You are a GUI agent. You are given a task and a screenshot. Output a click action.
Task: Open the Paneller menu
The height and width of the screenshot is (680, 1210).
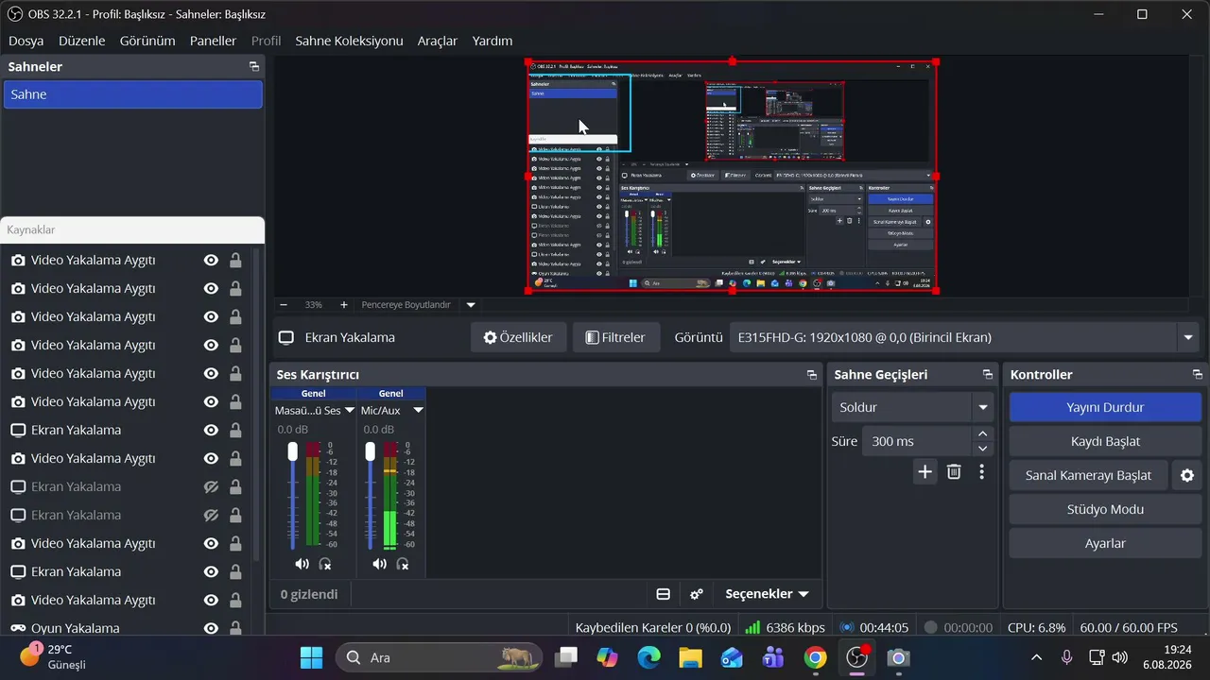coord(213,41)
